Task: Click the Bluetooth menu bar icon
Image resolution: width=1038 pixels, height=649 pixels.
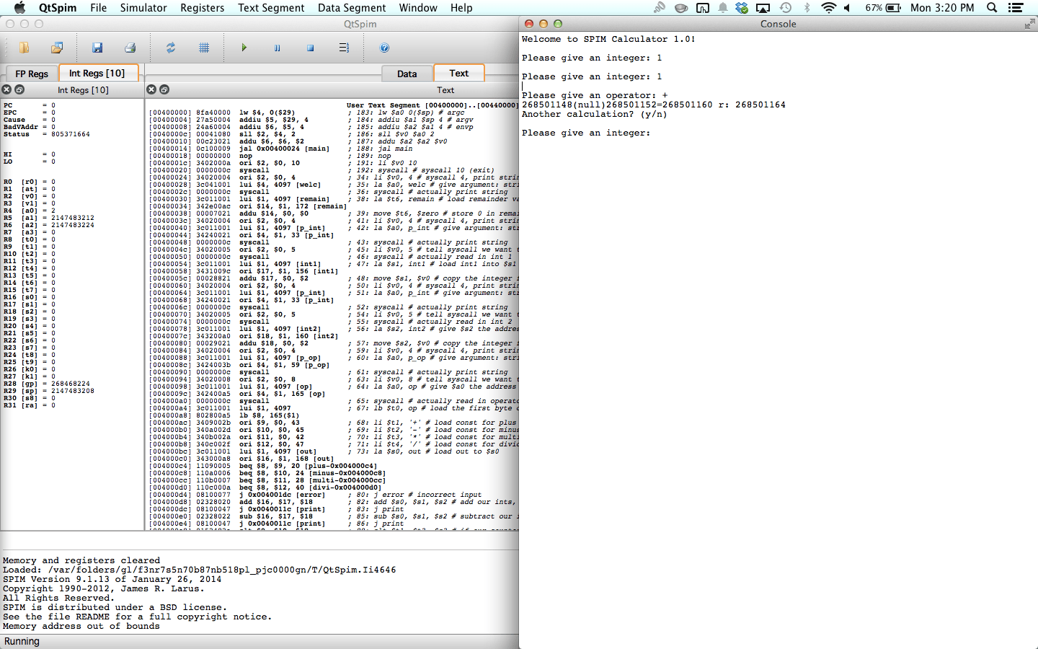Action: [807, 8]
